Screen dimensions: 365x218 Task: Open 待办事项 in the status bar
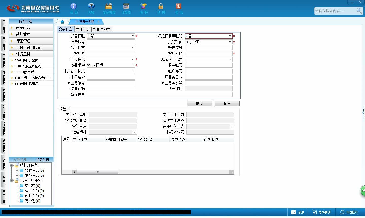(322, 212)
